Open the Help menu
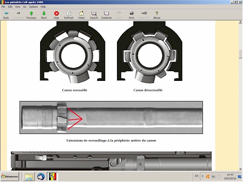This screenshot has height=182, width=243. (43, 7)
